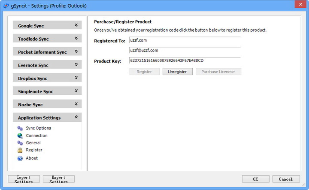Open the Dropbox Sync section
Viewport: 309px width, 190px height.
(76, 78)
